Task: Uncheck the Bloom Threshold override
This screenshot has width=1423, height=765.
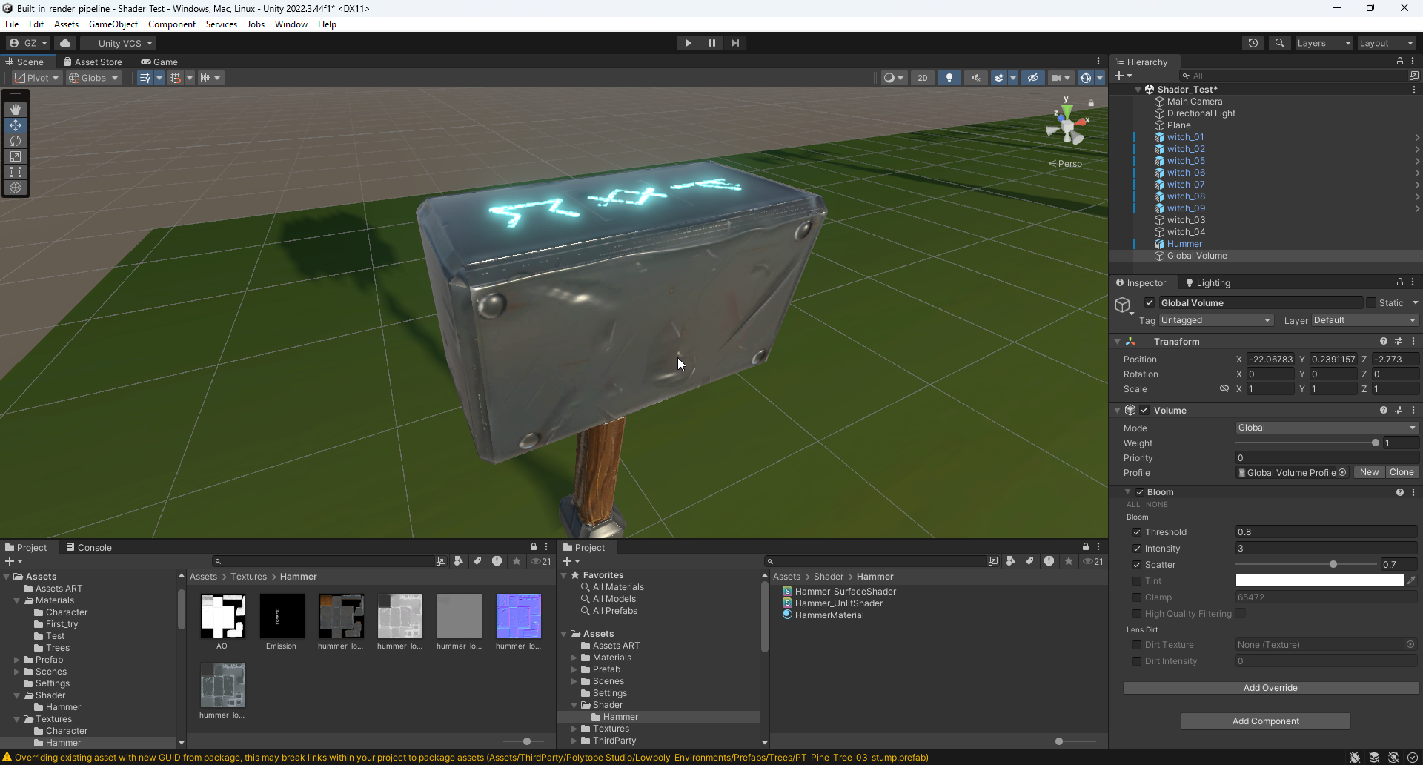Action: pyautogui.click(x=1137, y=532)
